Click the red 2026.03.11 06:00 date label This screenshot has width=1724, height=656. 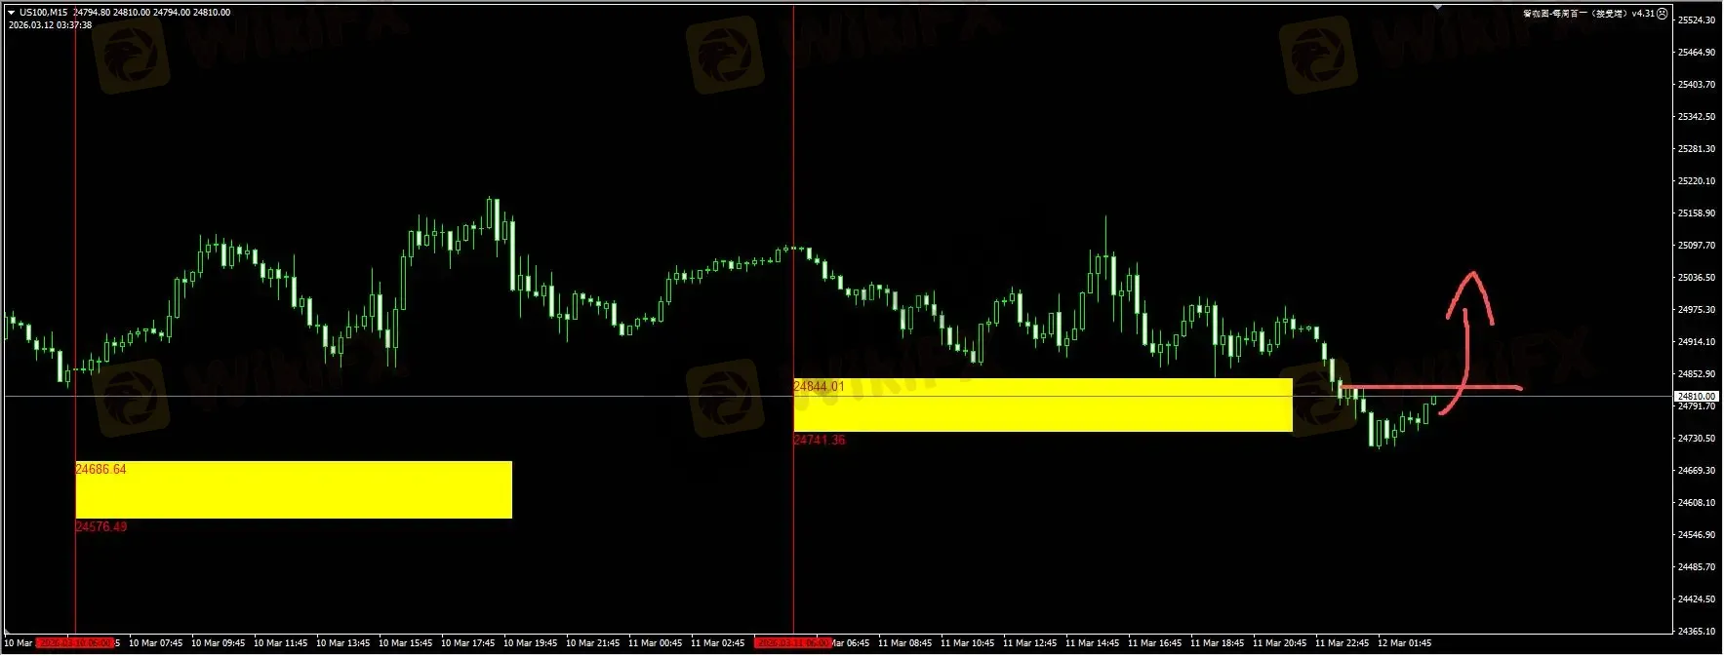[792, 643]
